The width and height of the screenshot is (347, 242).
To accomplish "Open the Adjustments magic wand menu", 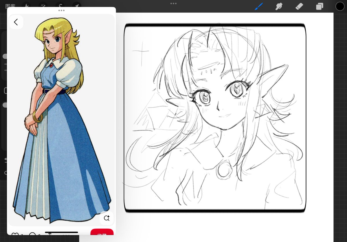I will pyautogui.click(x=43, y=5).
